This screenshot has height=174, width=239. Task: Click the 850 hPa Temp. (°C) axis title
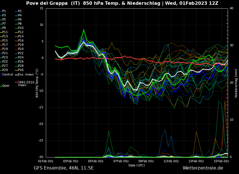click(37, 83)
